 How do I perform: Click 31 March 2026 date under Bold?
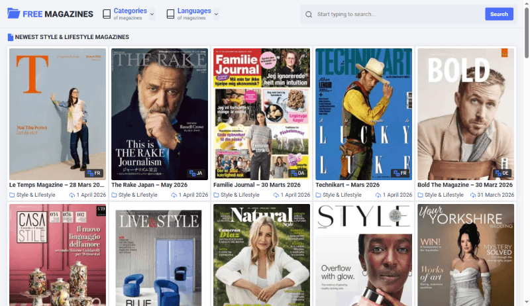click(x=496, y=195)
